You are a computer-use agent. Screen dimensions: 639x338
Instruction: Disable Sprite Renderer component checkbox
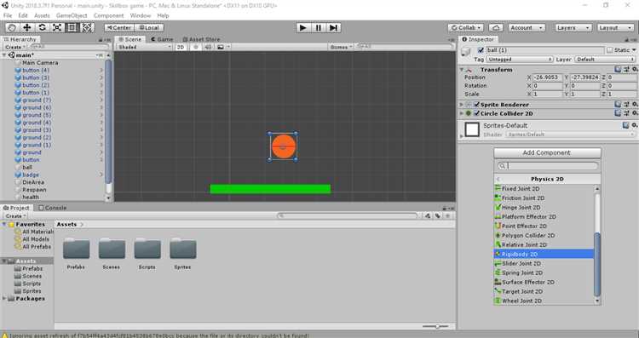coord(476,105)
